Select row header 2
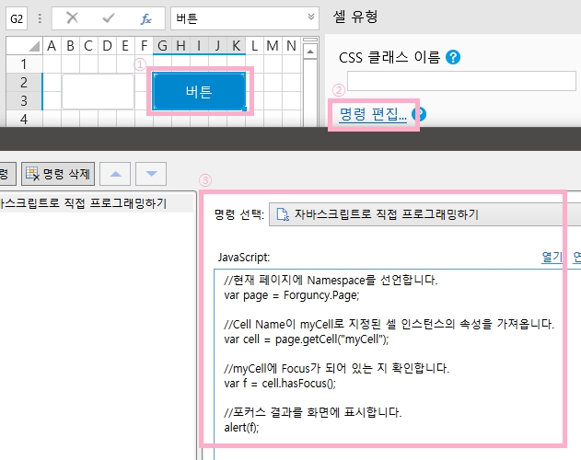 (x=23, y=82)
